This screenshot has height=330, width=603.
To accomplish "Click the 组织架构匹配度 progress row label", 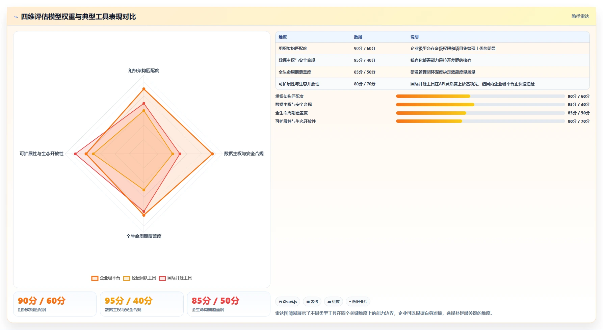I will [x=289, y=97].
